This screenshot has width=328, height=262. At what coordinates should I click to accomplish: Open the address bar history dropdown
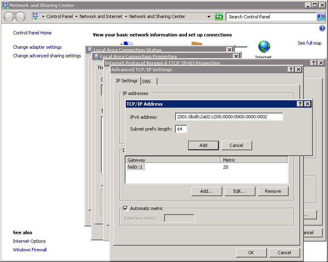209,17
